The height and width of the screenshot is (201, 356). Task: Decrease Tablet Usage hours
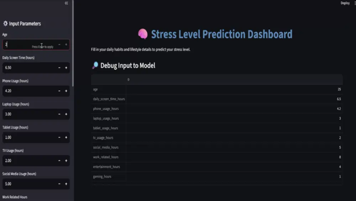coord(59,137)
